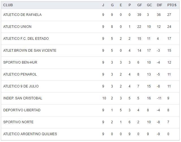This screenshot has width=181, height=142.
Task: Click Atletico de Rafaela's 27 points cell
Action: (x=170, y=15)
